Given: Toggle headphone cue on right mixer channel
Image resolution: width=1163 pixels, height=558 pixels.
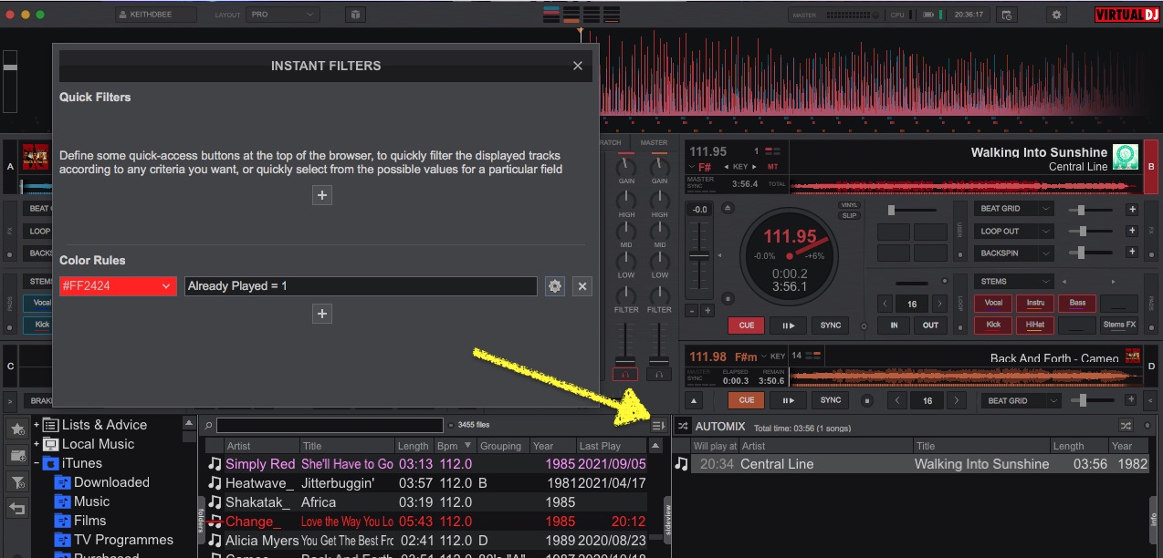Looking at the screenshot, I should point(658,374).
